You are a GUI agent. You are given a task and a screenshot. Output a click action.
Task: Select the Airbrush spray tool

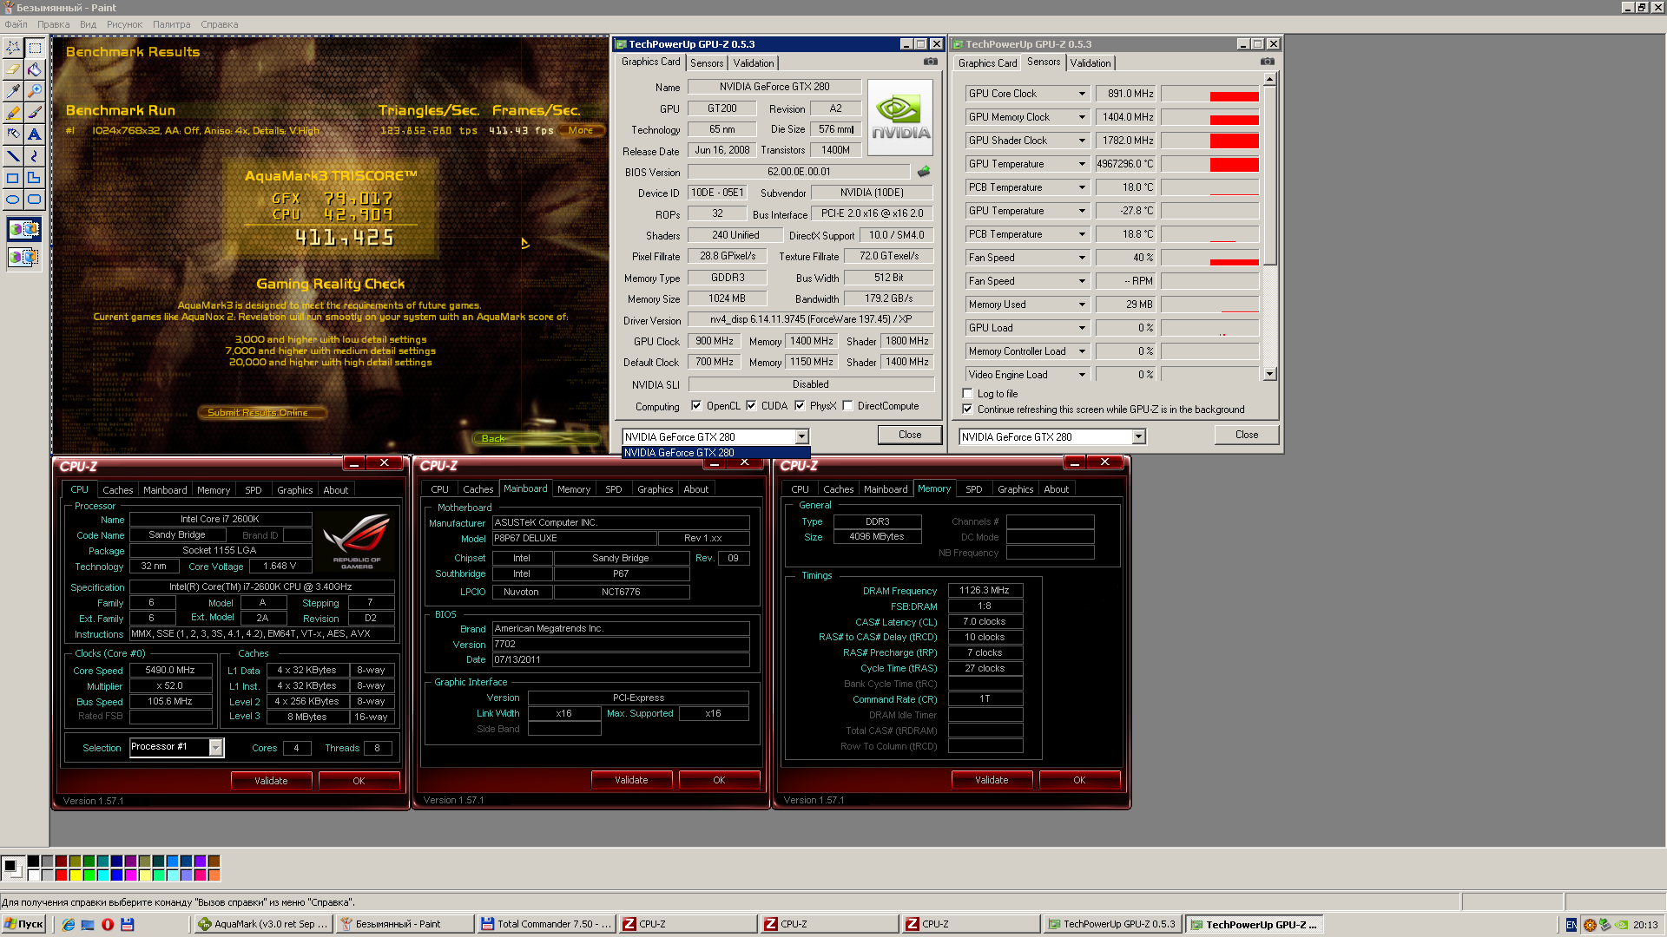coord(13,134)
